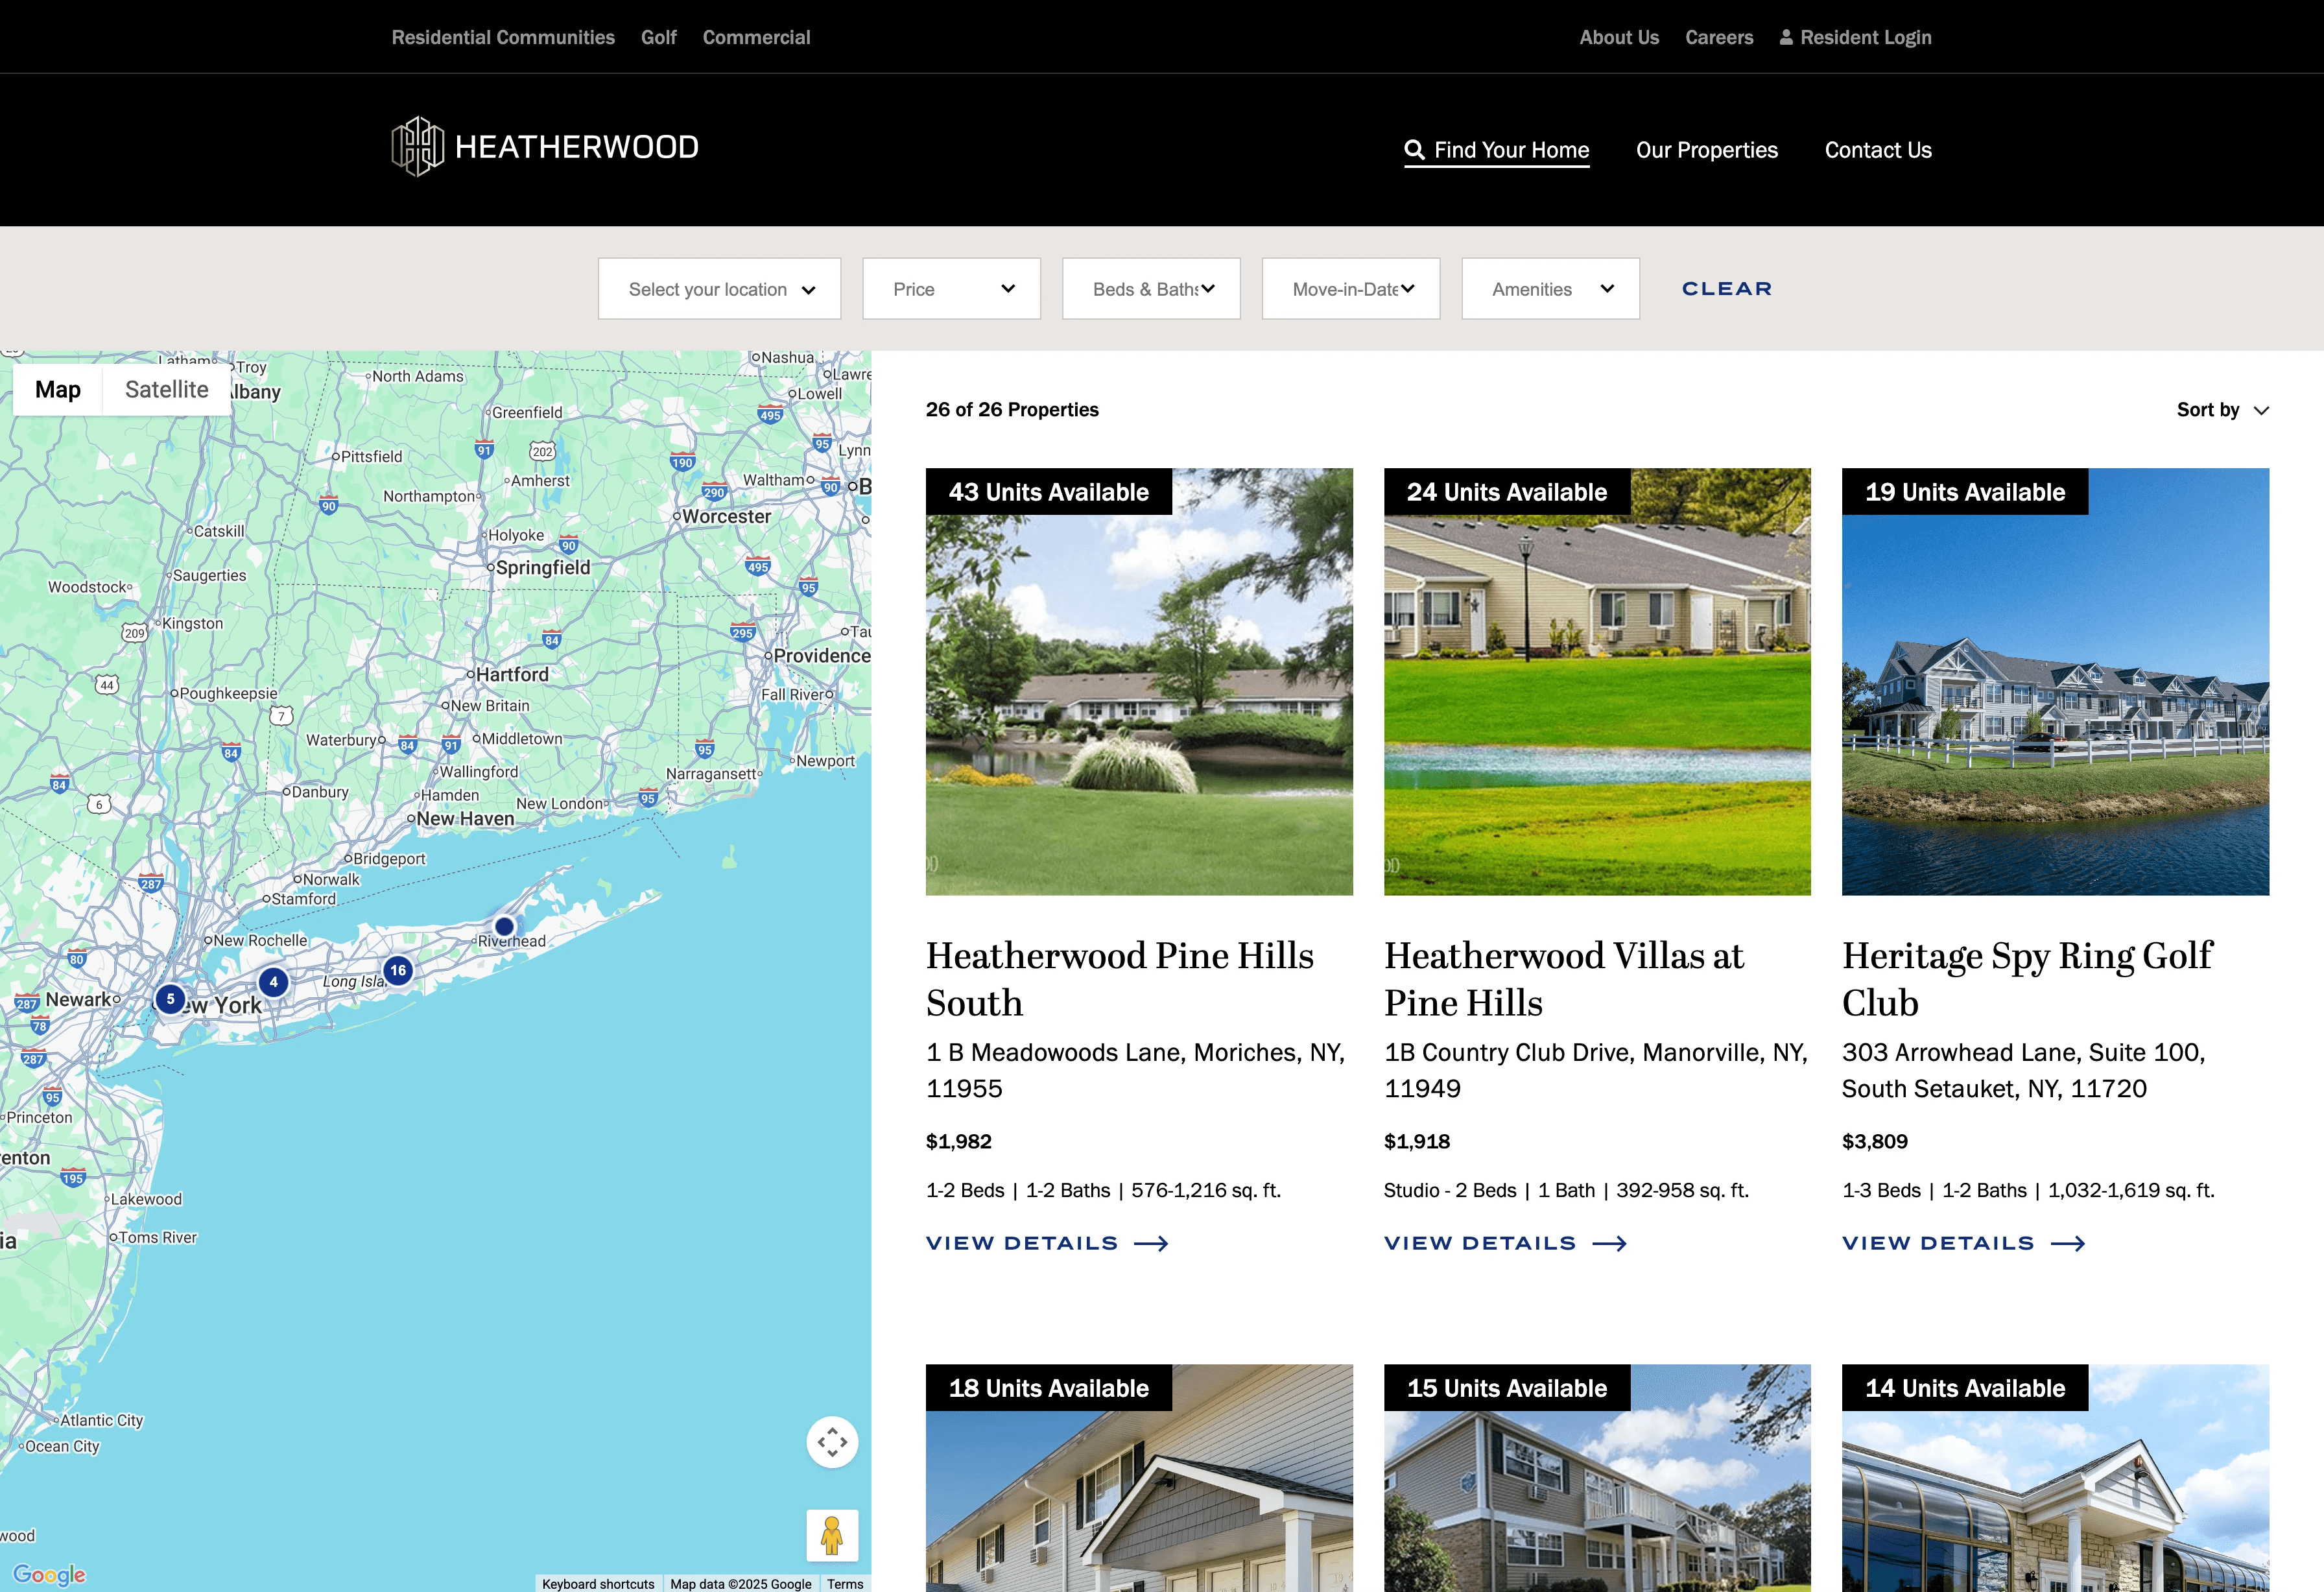
Task: Click map cluster marker labeled 5
Action: 171,999
